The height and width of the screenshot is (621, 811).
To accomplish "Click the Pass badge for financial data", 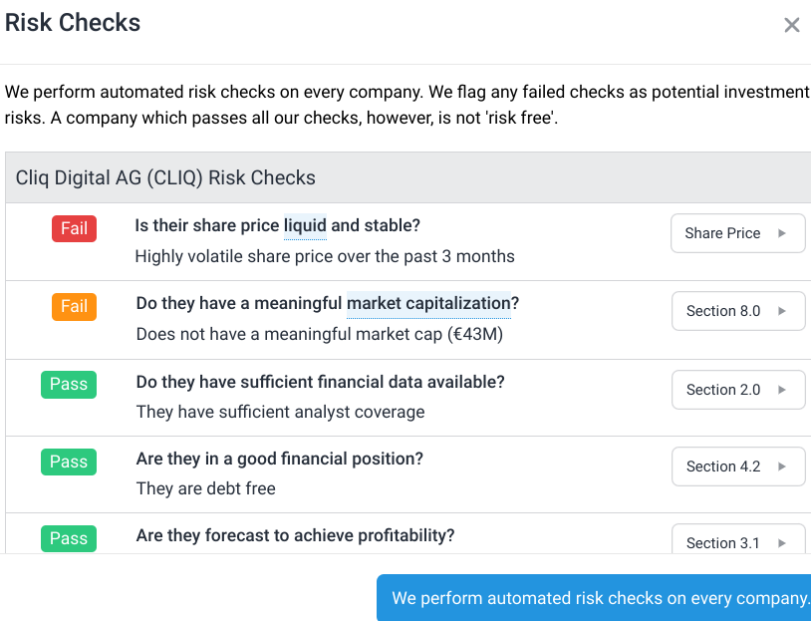I will pos(69,384).
